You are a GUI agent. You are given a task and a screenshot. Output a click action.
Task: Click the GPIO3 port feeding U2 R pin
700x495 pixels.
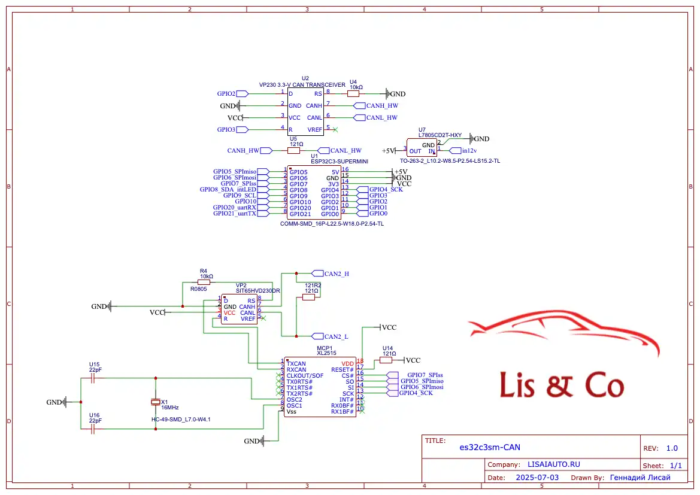click(243, 129)
